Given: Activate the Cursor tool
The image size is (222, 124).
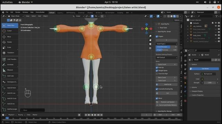Looking at the screenshot, I should 10,31.
